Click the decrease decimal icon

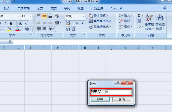pos(73,29)
